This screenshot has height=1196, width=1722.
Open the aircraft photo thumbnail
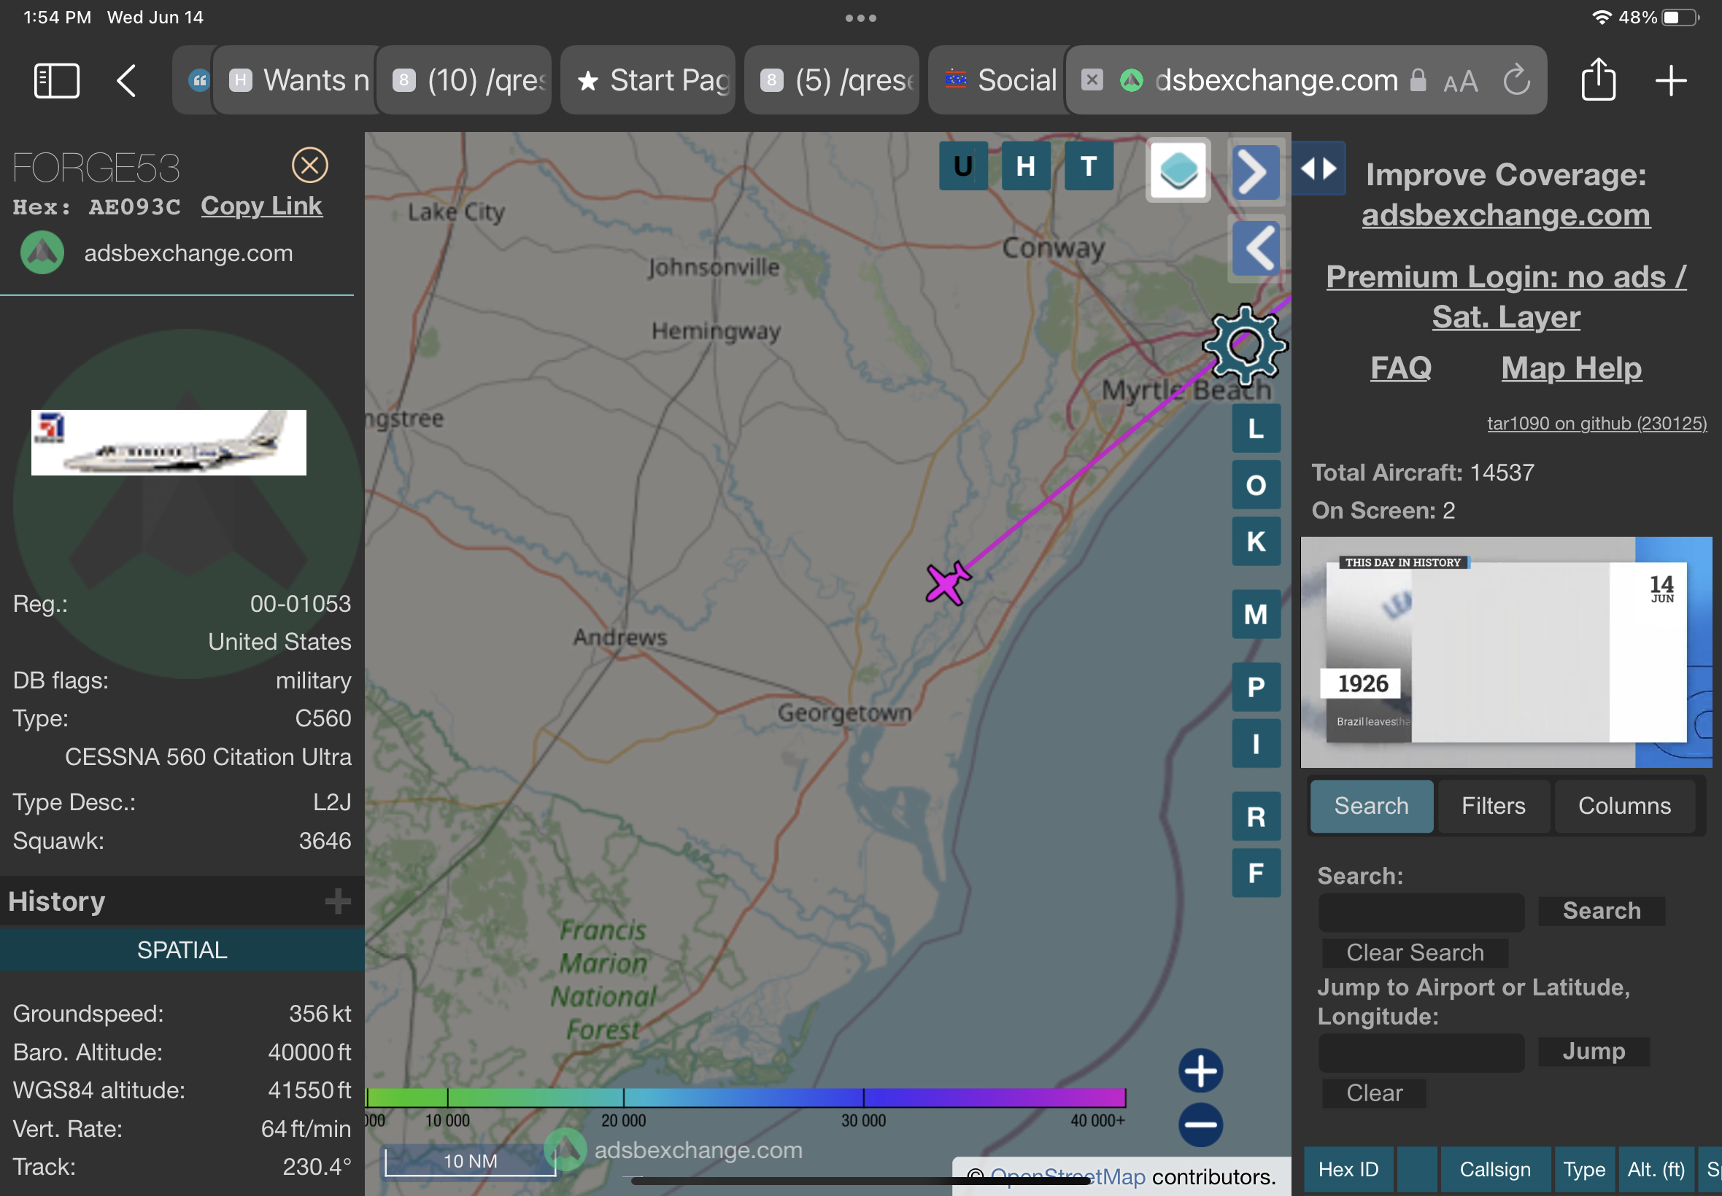click(x=169, y=442)
